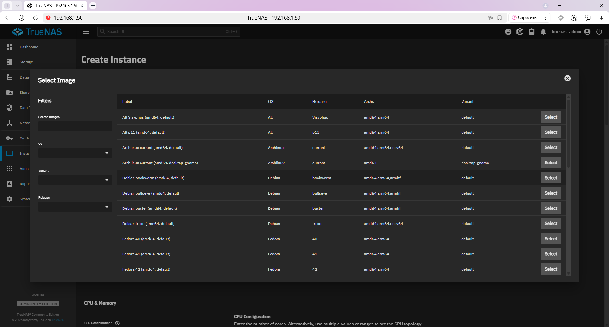Select the Fedora 41 image
The height and width of the screenshot is (327, 609).
551,254
